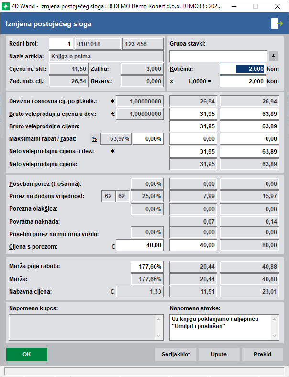This screenshot has height=377, width=289.
Task: Click the PDV rate 25,00% field
Action: pos(147,196)
